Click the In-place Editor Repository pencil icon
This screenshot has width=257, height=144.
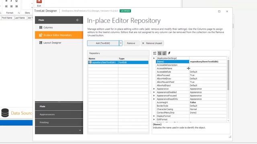41,35
